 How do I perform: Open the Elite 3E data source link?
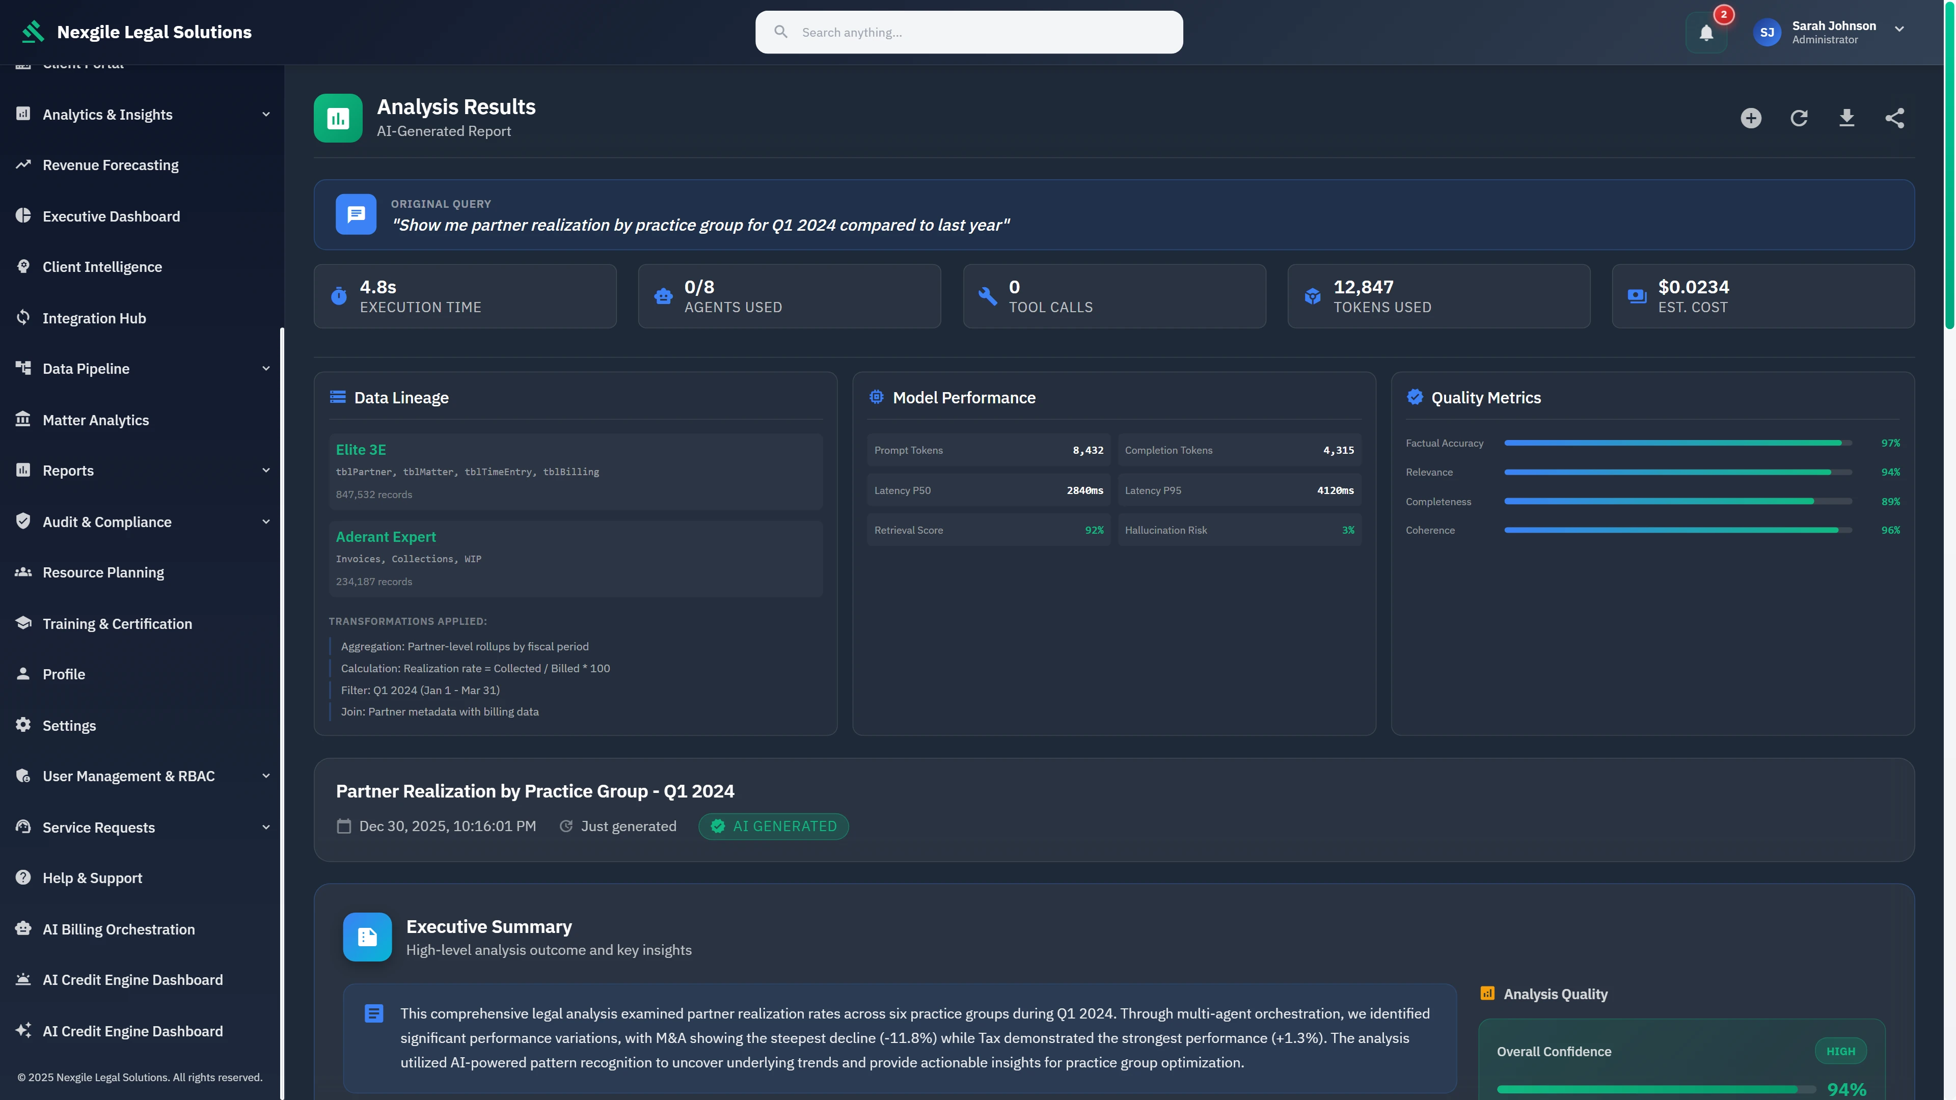click(x=361, y=449)
